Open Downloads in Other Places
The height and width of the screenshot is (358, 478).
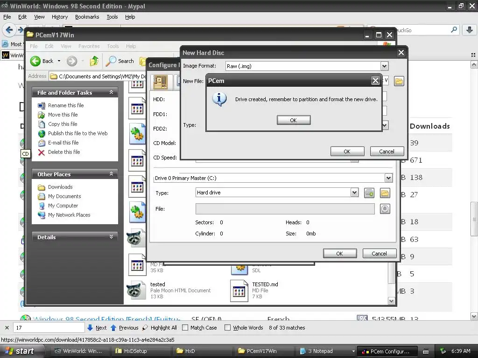click(60, 187)
